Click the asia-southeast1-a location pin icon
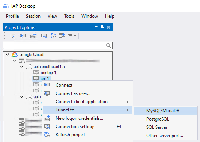The image size is (200, 142). pos(29,67)
